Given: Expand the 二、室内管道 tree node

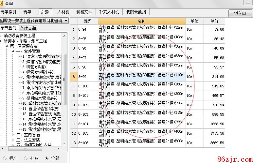Looking at the screenshot, I should point(13,135).
